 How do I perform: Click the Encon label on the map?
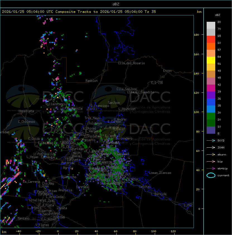(x=167, y=71)
